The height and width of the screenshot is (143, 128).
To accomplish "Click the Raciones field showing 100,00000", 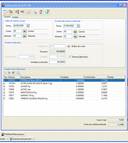I will [57, 52].
